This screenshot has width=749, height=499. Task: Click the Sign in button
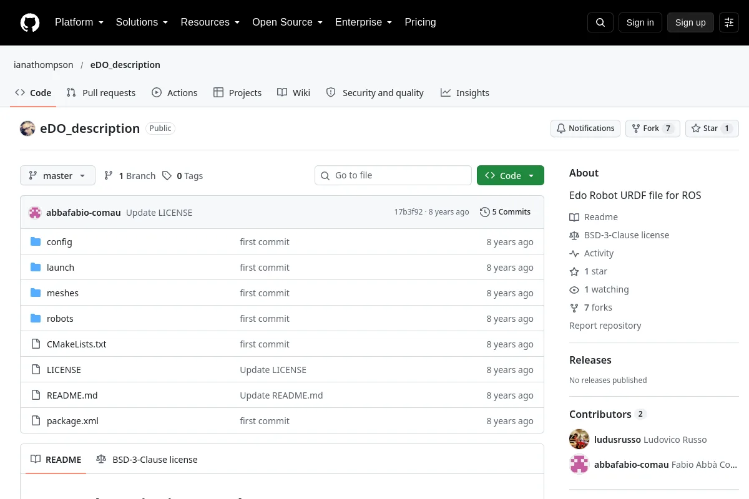coord(640,22)
